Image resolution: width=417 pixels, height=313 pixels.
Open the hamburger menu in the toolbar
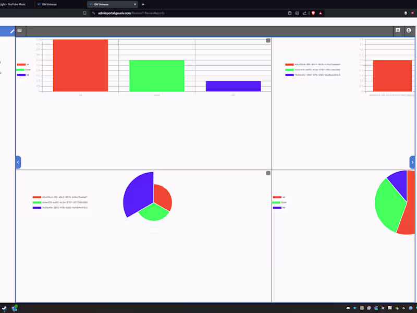20,30
